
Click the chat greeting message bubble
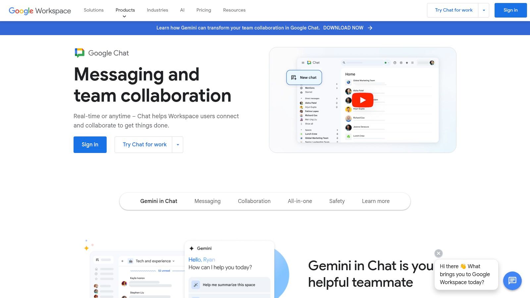[466, 274]
